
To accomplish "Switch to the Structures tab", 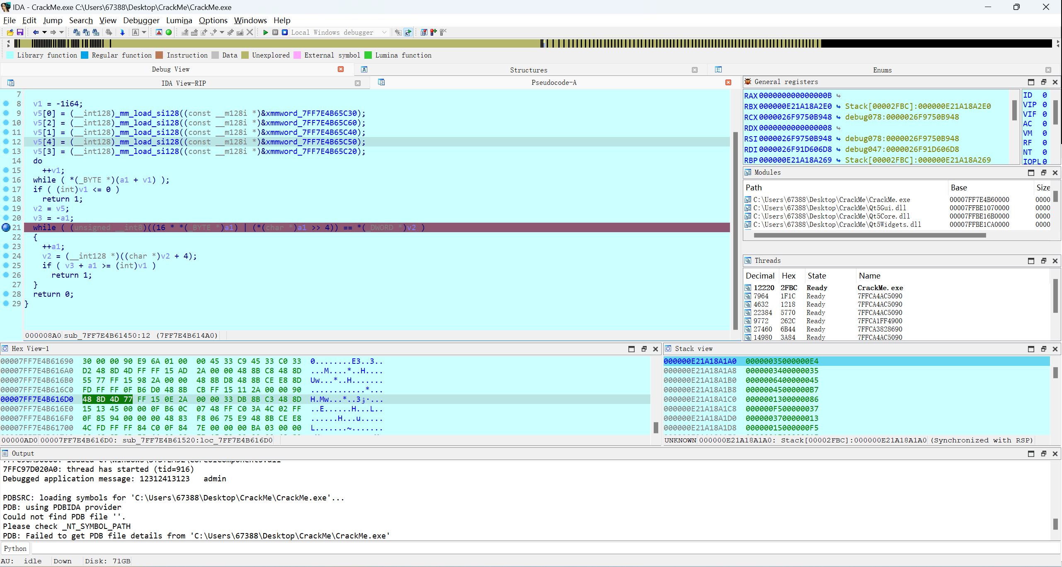I will tap(529, 70).
